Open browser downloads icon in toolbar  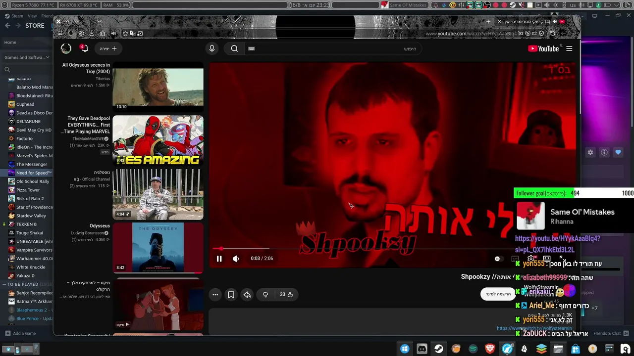coord(92,34)
